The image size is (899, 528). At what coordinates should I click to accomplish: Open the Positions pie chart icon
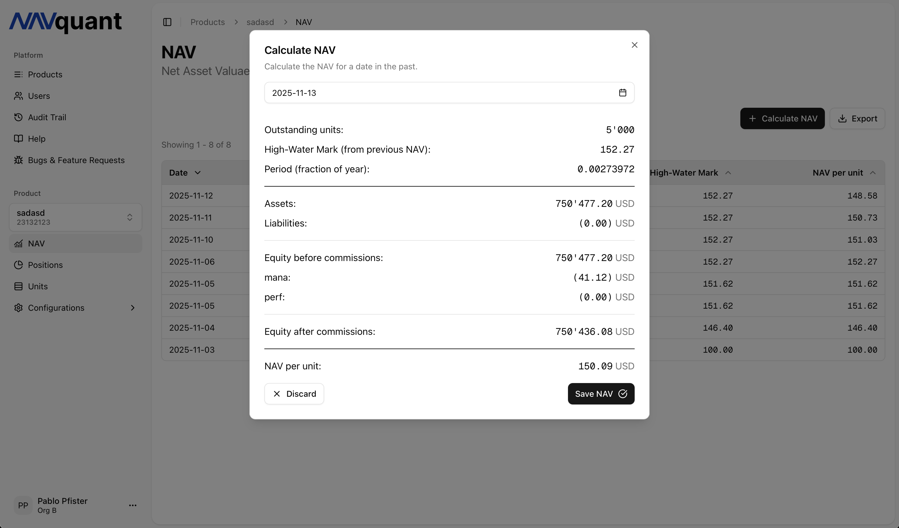18,265
